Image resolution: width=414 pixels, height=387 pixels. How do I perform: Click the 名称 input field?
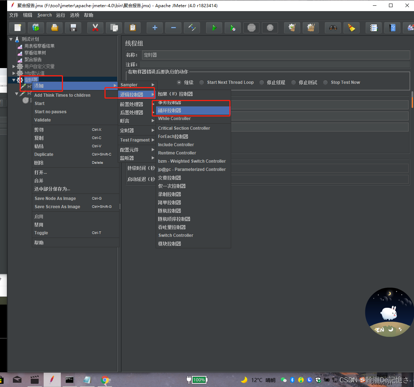click(276, 55)
